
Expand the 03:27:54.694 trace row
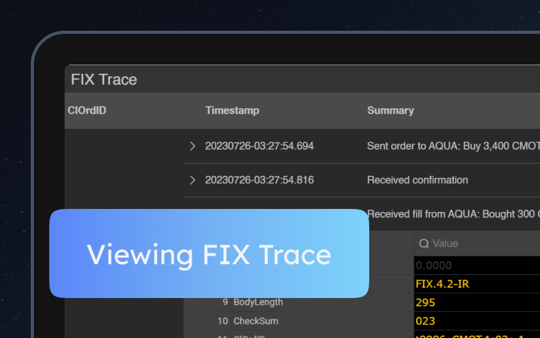[192, 145]
